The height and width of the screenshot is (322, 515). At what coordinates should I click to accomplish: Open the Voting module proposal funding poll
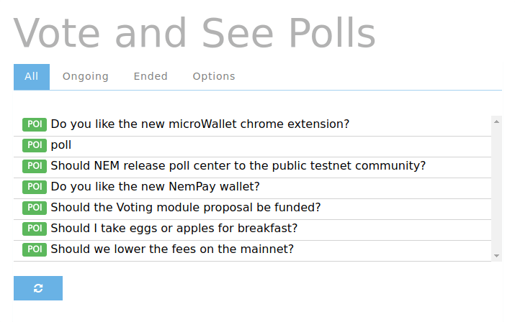pyautogui.click(x=185, y=208)
